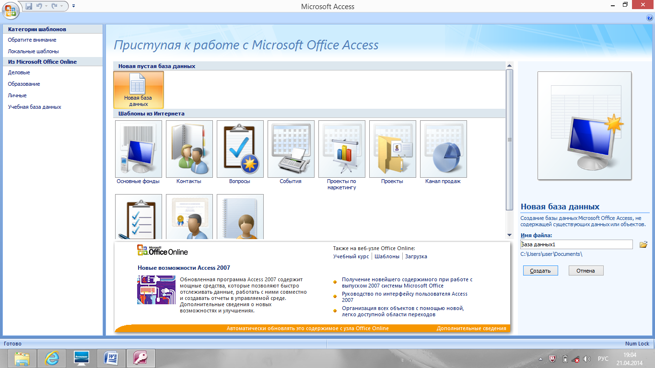The width and height of the screenshot is (655, 368).
Task: Click the Num Lock status bar indicator
Action: (637, 344)
